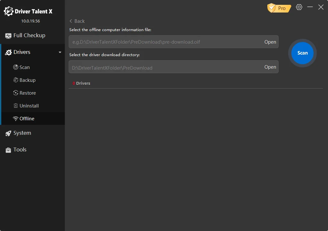Open settings via the hexagon gear icon
Image resolution: width=328 pixels, height=231 pixels.
tap(299, 7)
